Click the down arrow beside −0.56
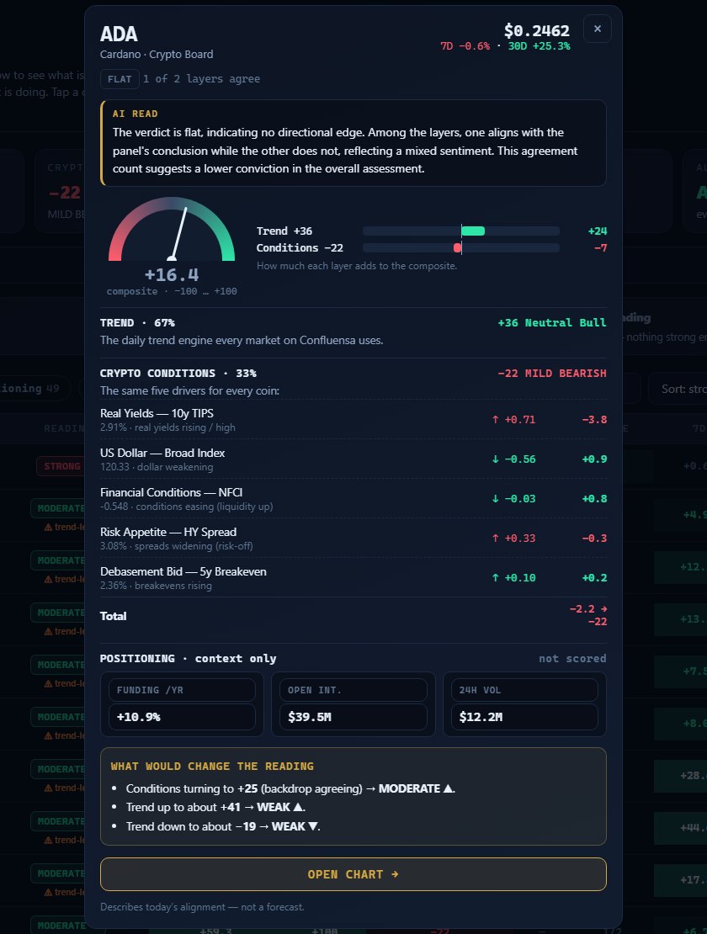 pos(495,459)
